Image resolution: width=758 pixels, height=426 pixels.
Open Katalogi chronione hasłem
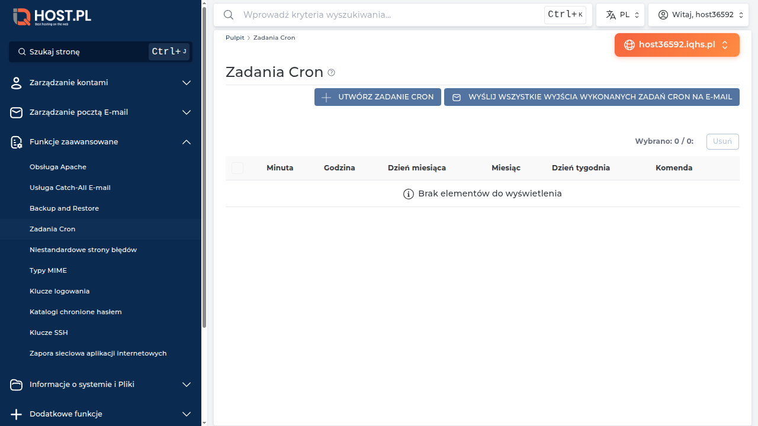coord(75,312)
